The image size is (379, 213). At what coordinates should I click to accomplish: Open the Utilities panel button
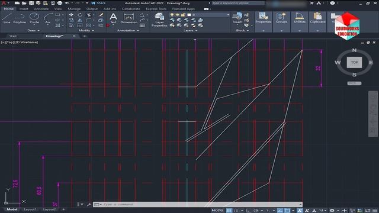(x=300, y=22)
